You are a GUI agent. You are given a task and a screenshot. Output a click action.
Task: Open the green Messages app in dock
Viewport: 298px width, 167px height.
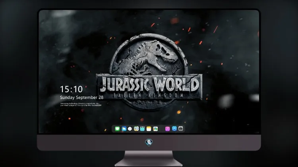pos(117,129)
